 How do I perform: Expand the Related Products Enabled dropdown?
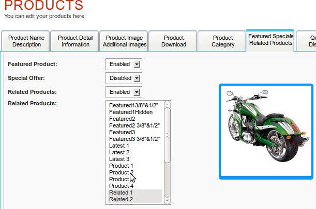tap(124, 92)
